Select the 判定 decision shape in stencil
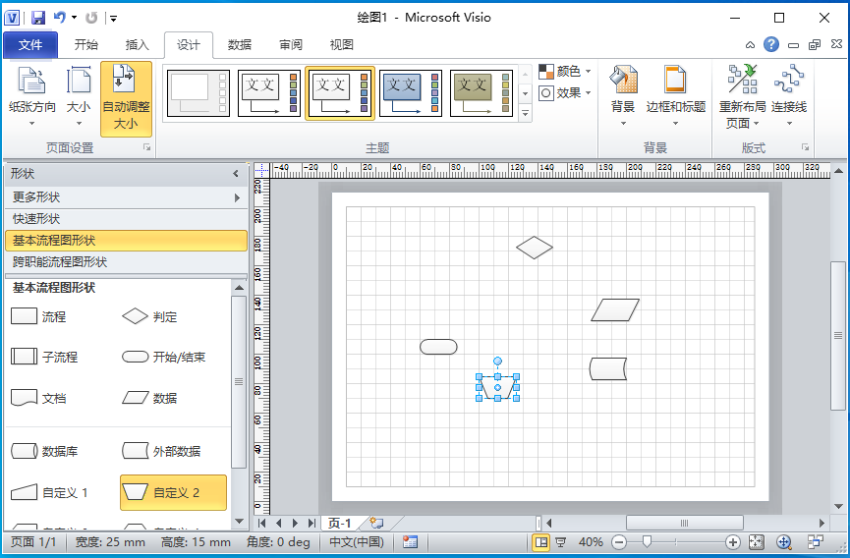850x558 pixels. pyautogui.click(x=135, y=316)
